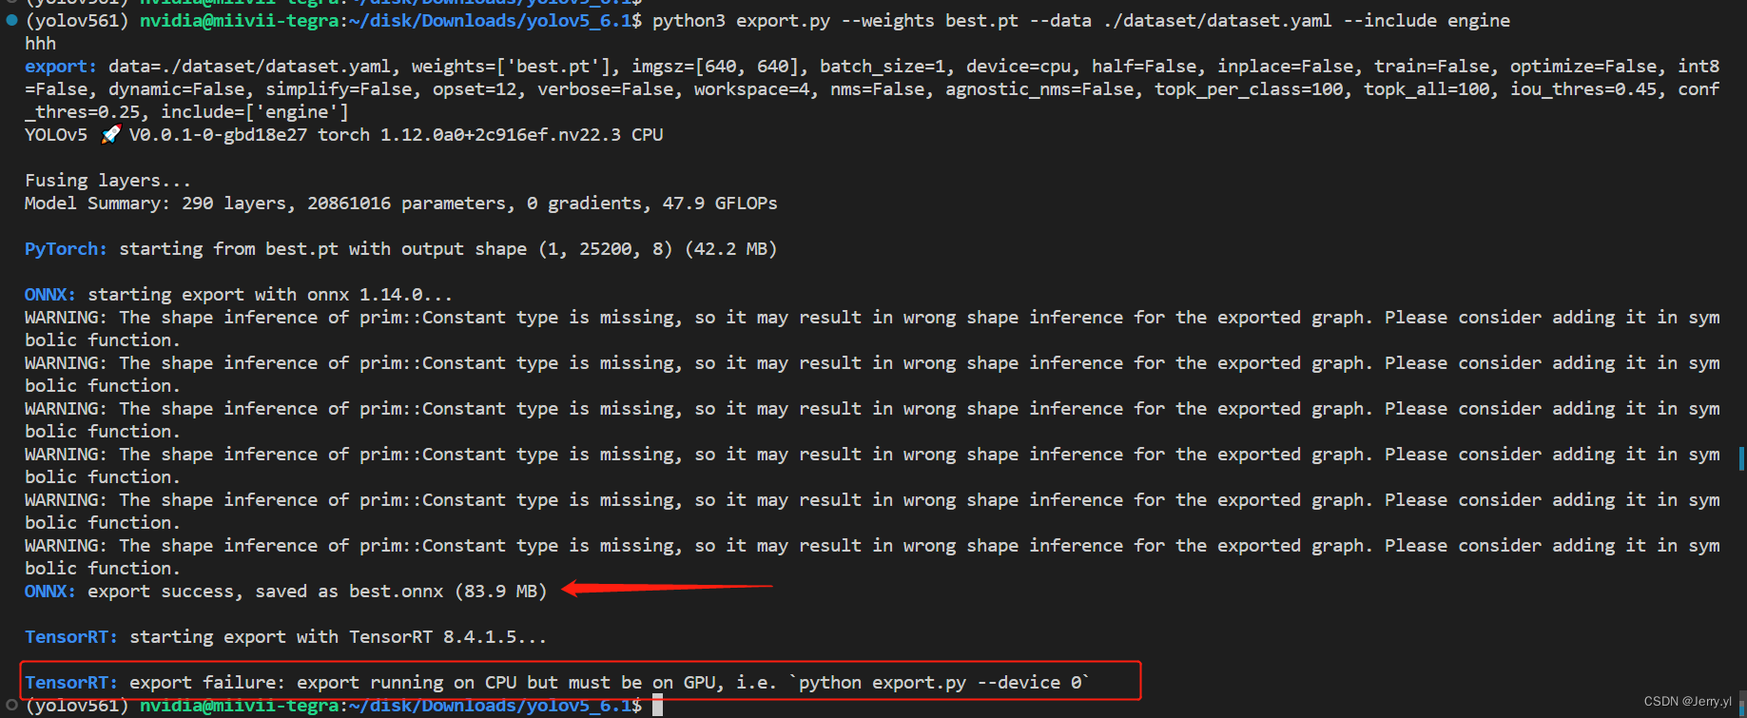Click the '47.9 GFLOPs' value
1747x718 pixels.
[720, 204]
